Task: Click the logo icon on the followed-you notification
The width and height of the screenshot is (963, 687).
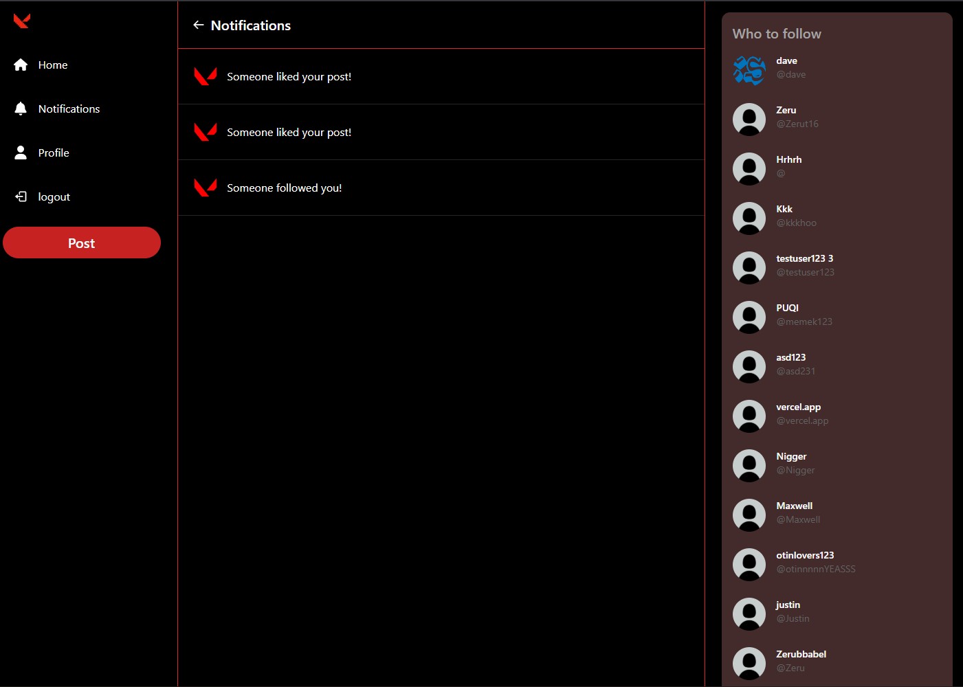Action: point(206,188)
